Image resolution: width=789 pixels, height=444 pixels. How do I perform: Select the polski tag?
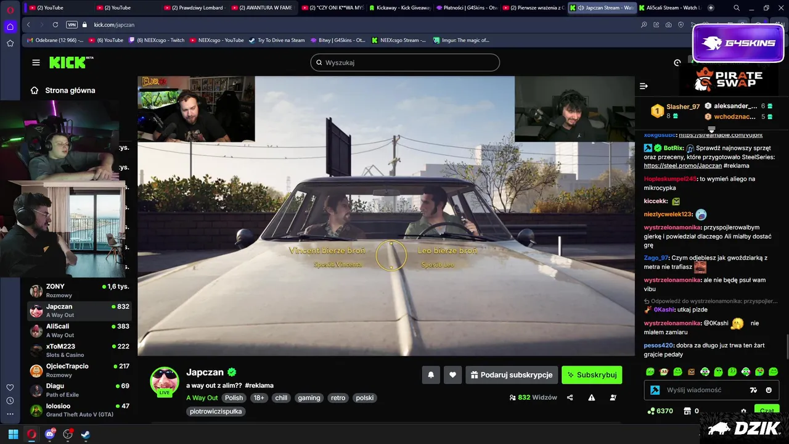365,398
